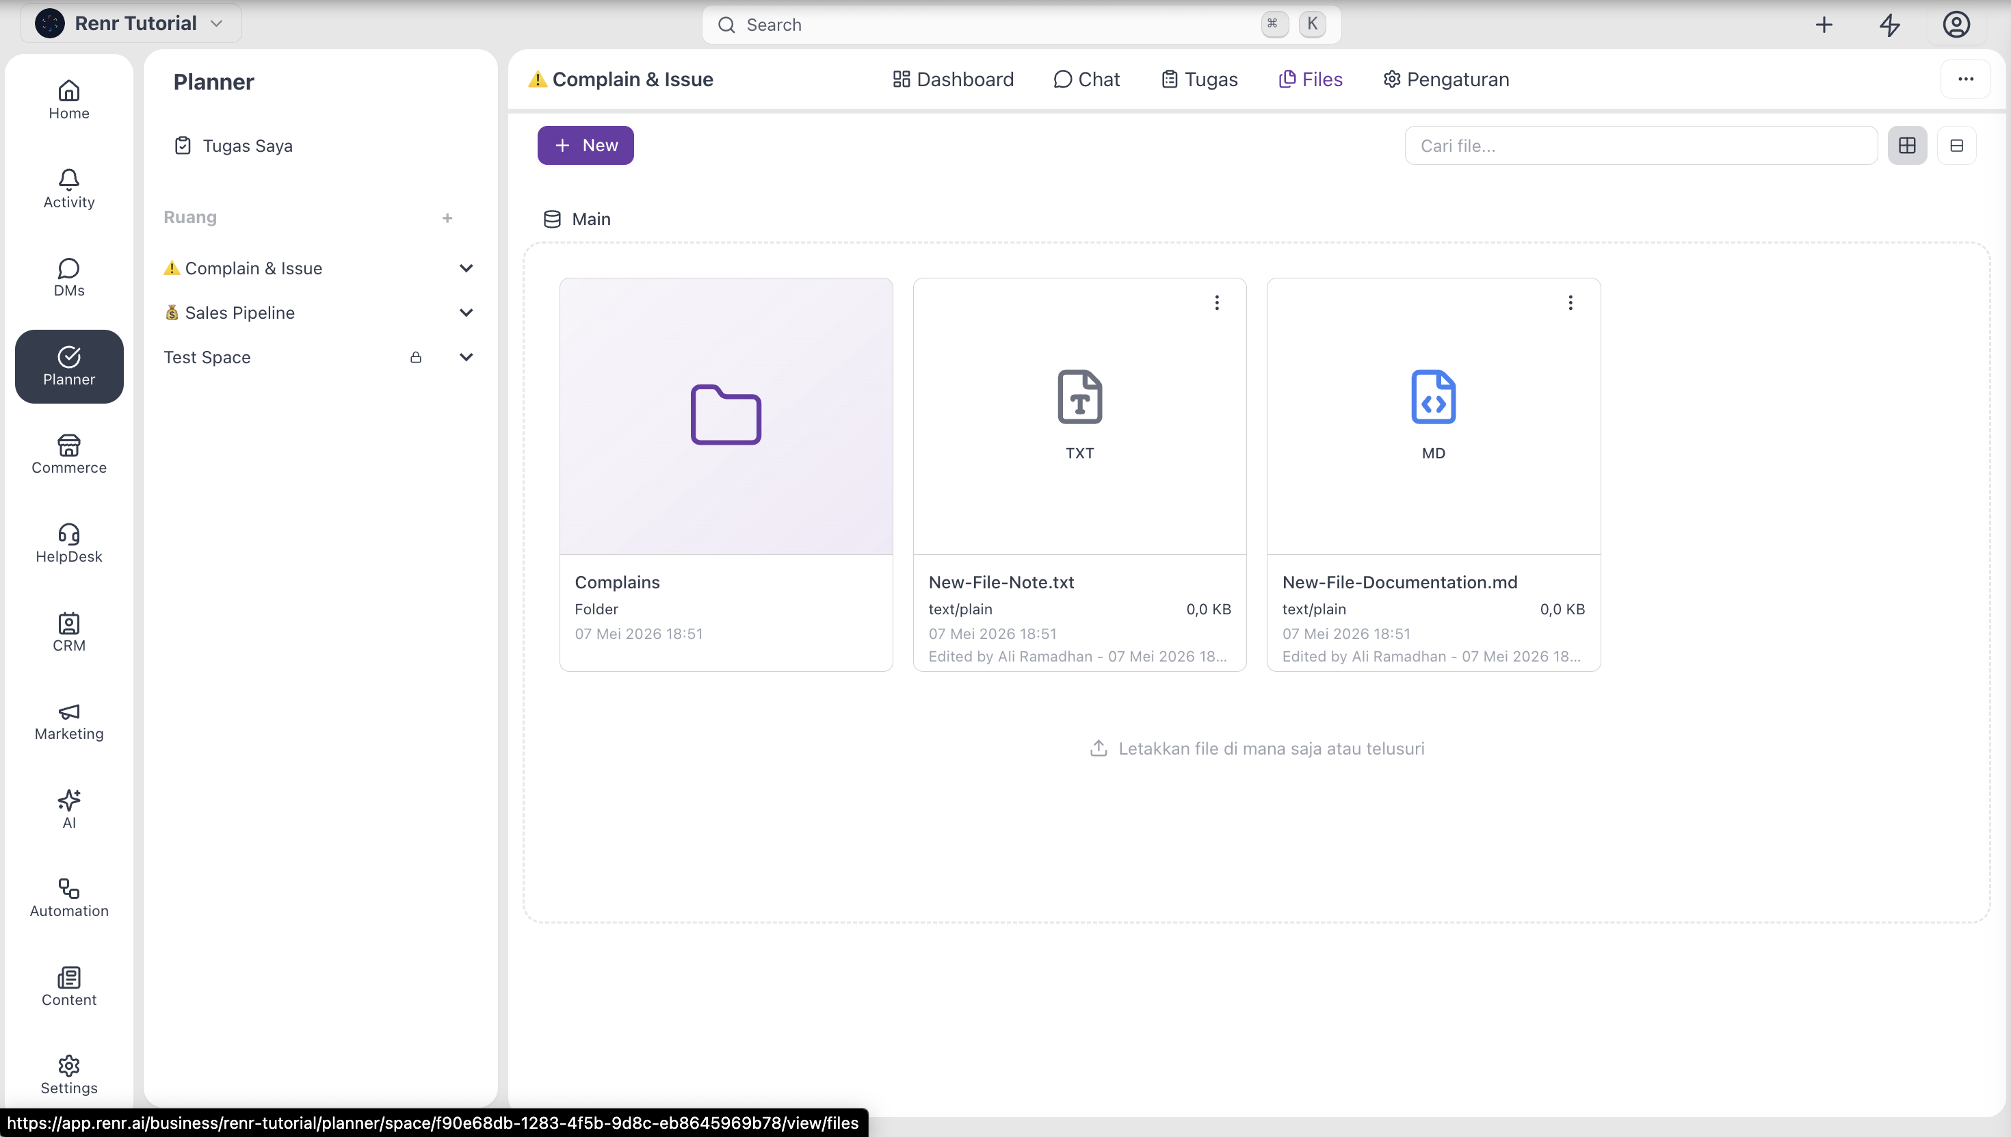Screen dimensions: 2011x1137
Task: Click the New file button
Action: 586,145
